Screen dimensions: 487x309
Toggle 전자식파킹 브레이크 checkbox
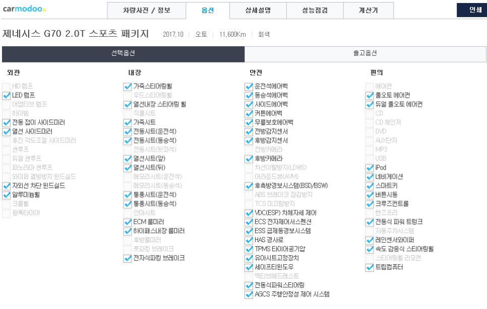pos(128,258)
